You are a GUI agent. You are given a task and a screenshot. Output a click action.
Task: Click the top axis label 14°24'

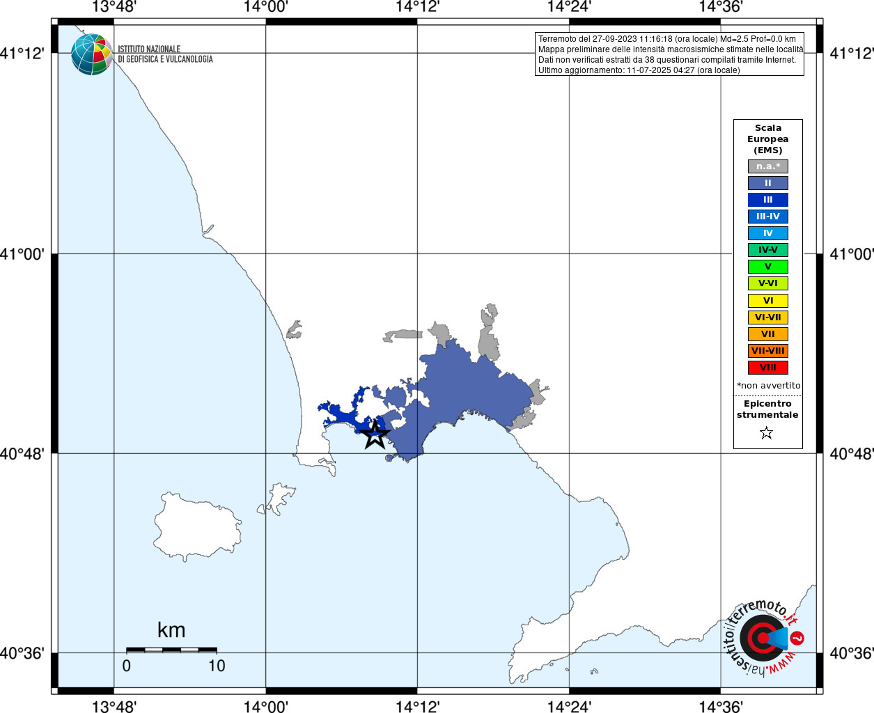click(570, 7)
